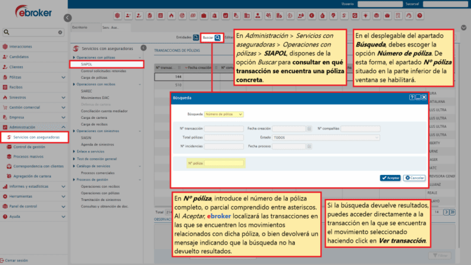The height and width of the screenshot is (265, 471).
Task: Sort by Fecha creación column header
Action: coord(198,68)
